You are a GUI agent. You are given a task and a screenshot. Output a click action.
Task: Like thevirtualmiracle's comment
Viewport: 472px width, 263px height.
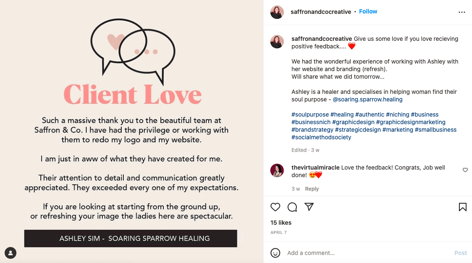click(465, 170)
